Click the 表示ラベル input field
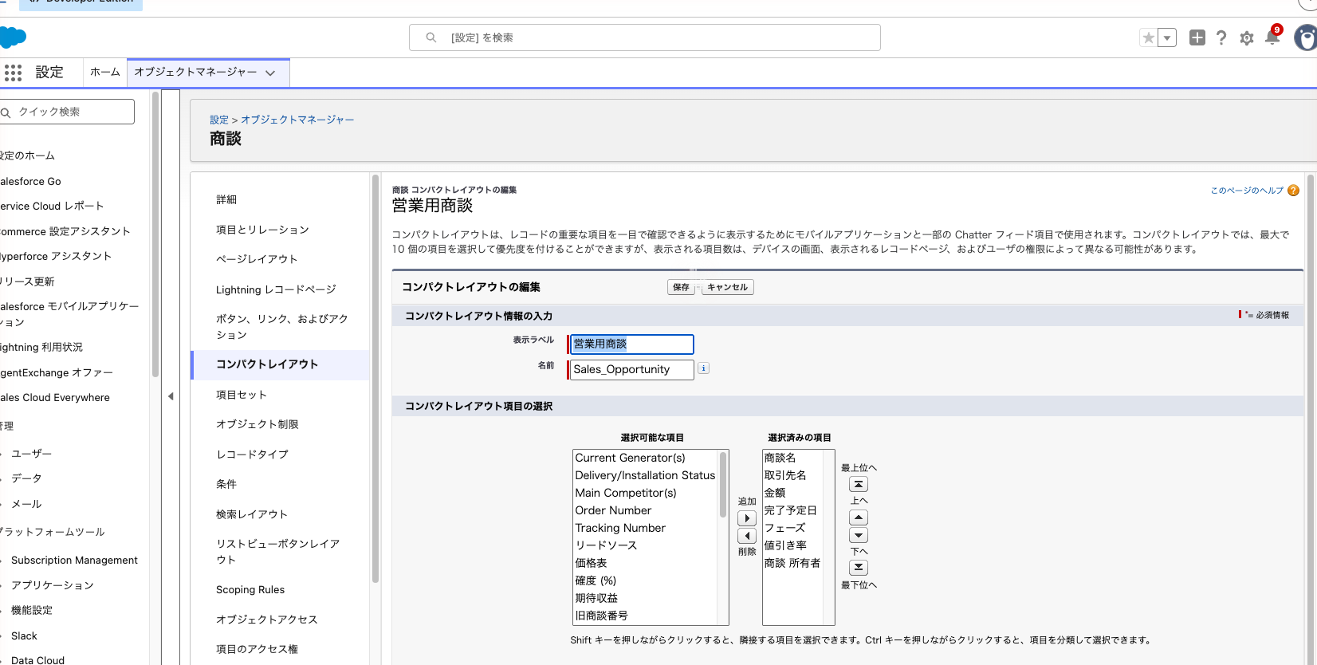 click(x=631, y=344)
